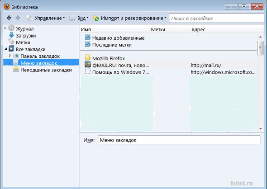Open Загрузки with the blue arrow icon
The width and height of the screenshot is (267, 189).
pyautogui.click(x=11, y=35)
